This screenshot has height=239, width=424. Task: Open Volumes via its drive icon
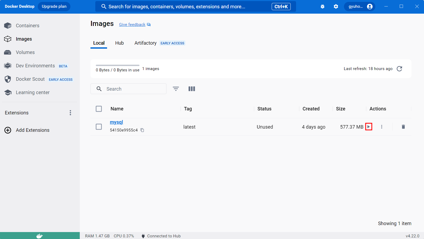tap(8, 52)
